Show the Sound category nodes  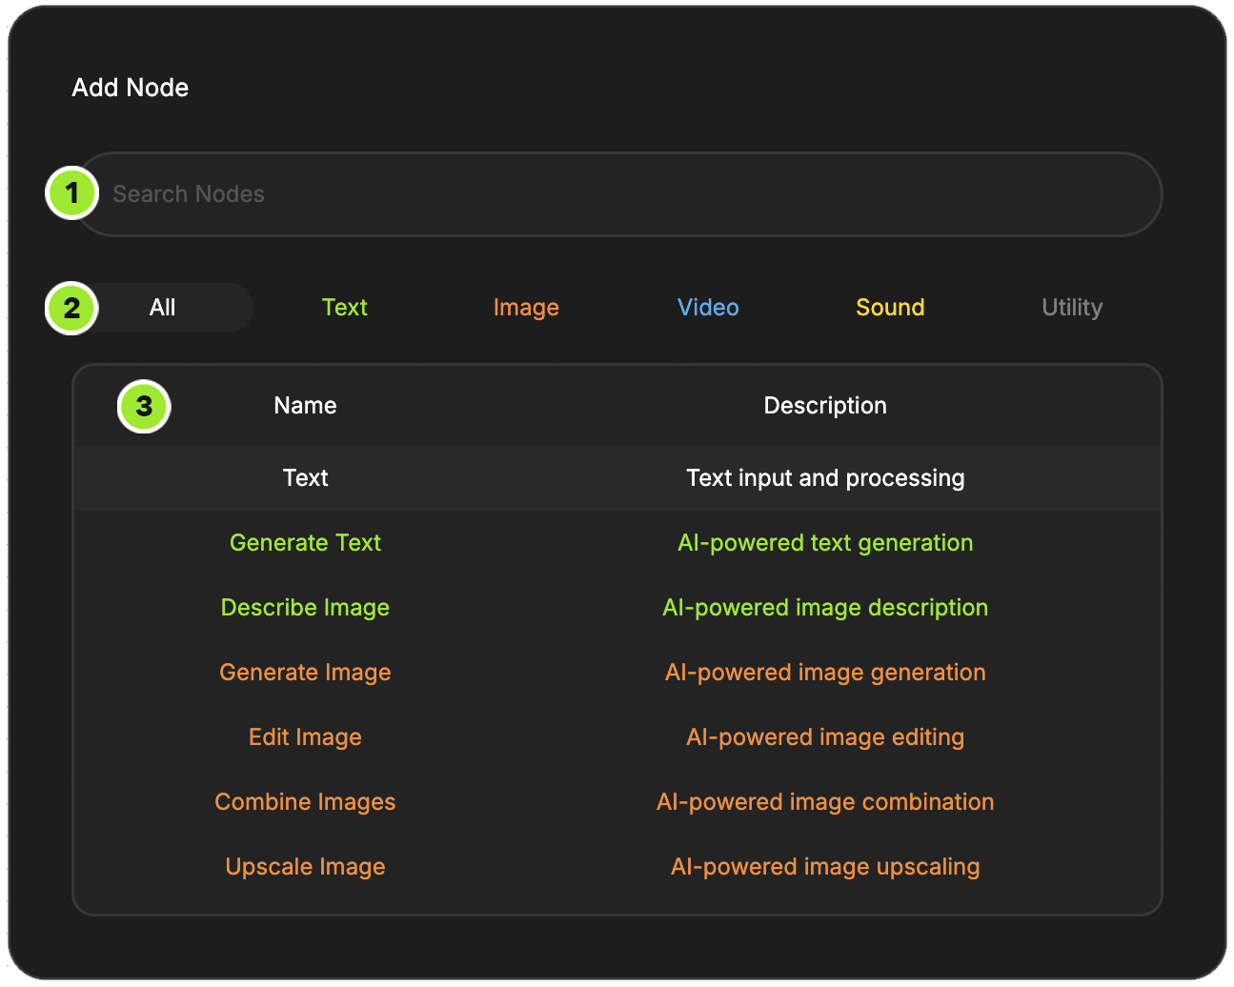[890, 308]
